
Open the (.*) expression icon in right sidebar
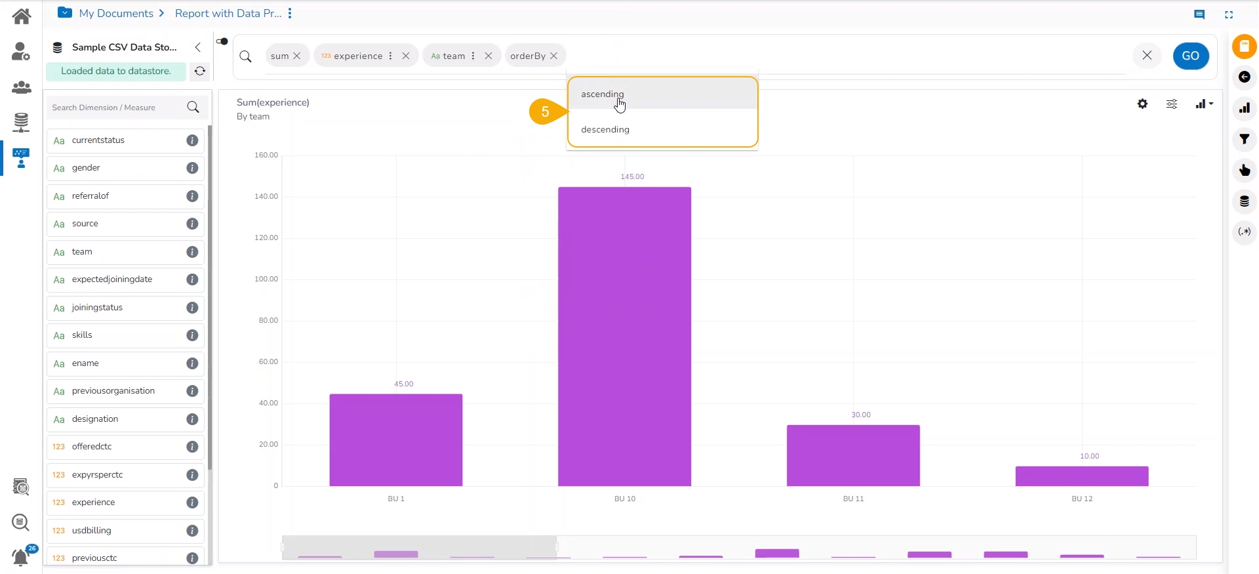coord(1244,232)
